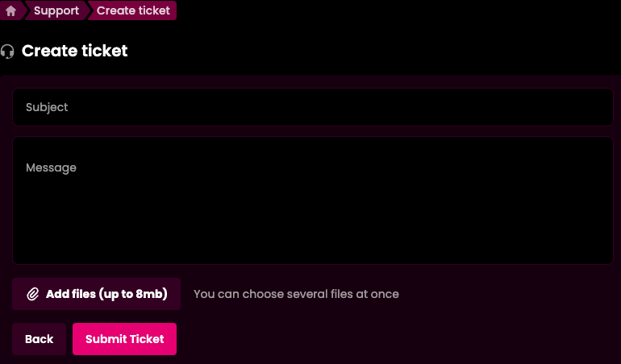621x364 pixels.
Task: Click the Create ticket page heading
Action: [74, 51]
